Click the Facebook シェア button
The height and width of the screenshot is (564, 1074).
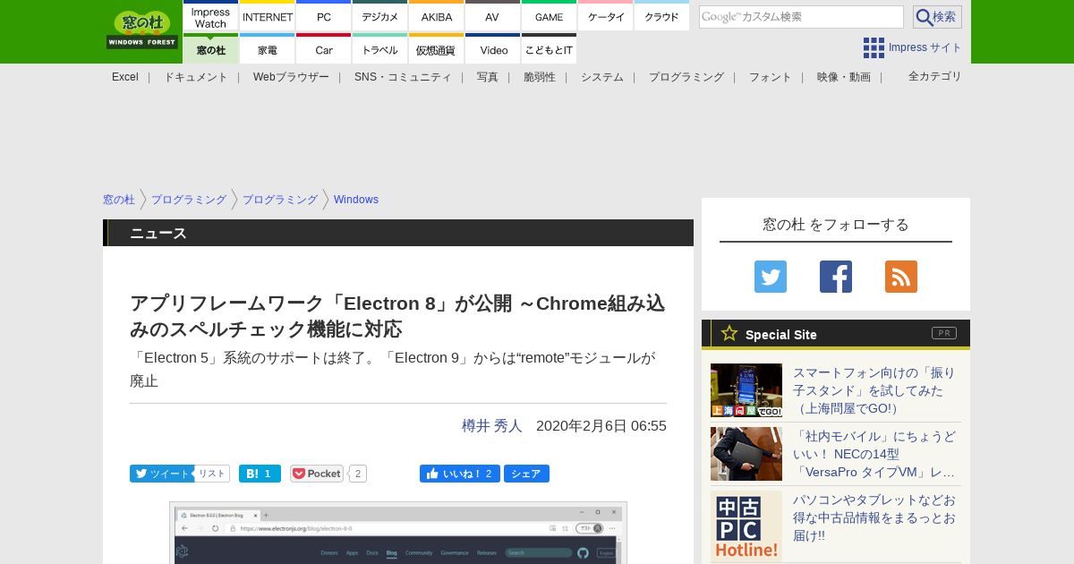526,474
